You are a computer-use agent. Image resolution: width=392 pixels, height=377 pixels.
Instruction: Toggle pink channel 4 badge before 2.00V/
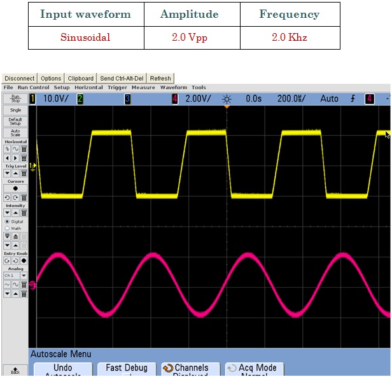(175, 99)
